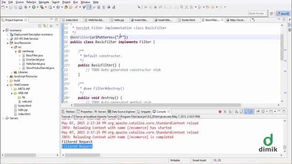Screen dimensions: 292x164
Task: Toggle Mark Occurrences highlighted toolbar button
Action: pyautogui.click(x=89, y=7)
